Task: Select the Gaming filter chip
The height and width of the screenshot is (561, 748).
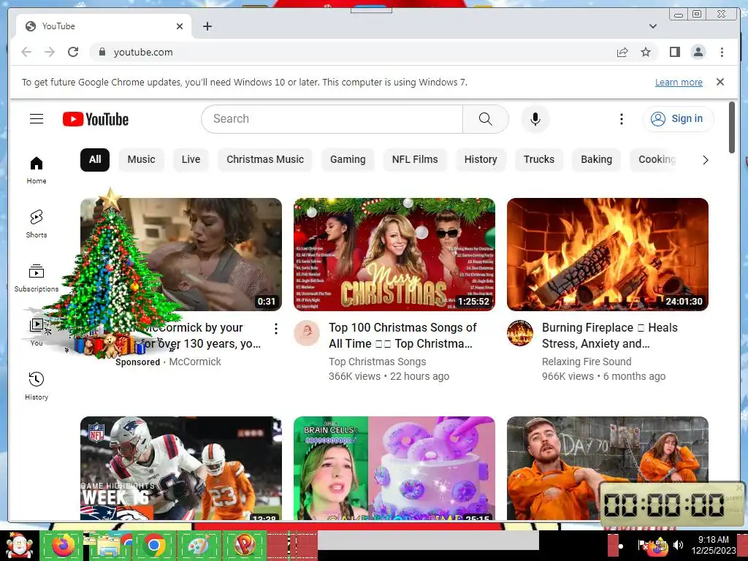Action: click(x=348, y=159)
